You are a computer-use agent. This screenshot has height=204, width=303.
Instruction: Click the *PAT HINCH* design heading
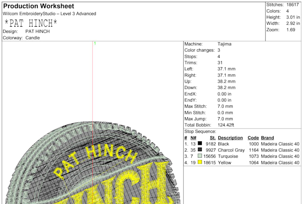[x=31, y=23]
